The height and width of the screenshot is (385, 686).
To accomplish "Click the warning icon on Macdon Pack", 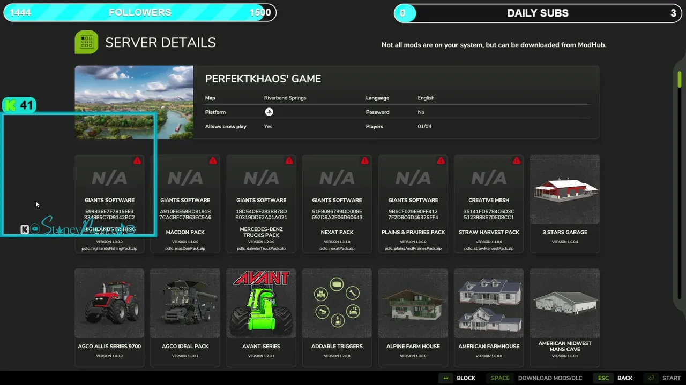I will pos(213,160).
